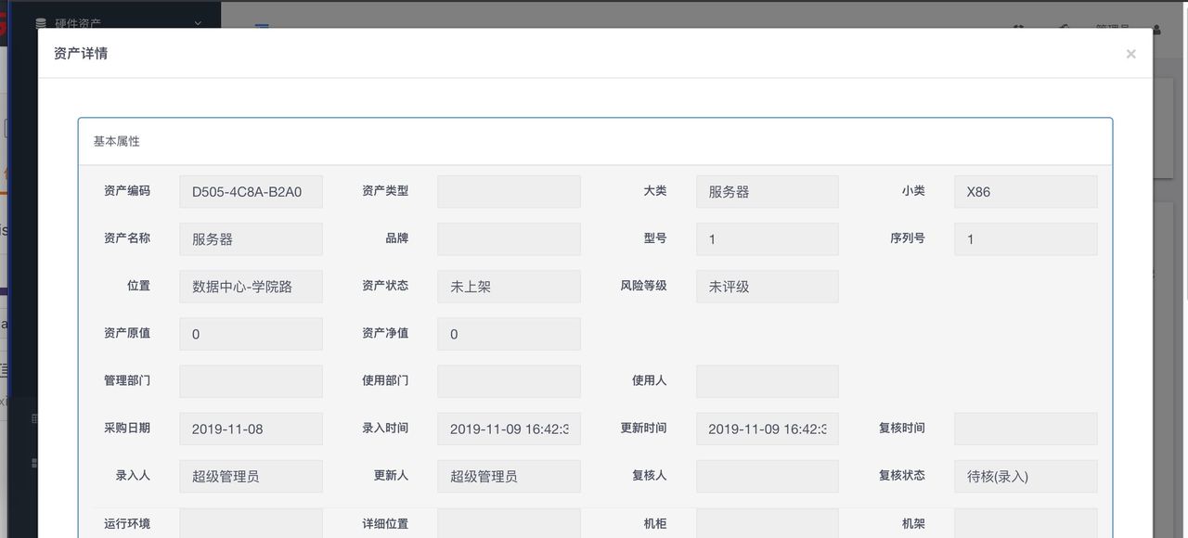Click the user avatar beside 管理员
The image size is (1188, 538).
[1155, 30]
